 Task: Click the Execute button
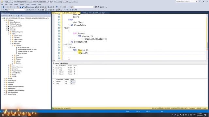coord(30,10)
